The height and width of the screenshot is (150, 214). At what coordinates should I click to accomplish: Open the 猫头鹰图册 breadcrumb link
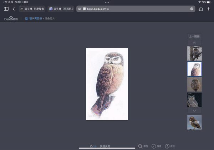pyautogui.click(x=35, y=18)
